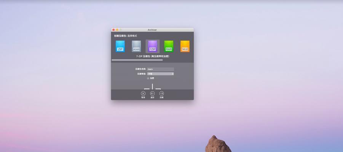Open the 压缩等级 compression level dropdown
The width and height of the screenshot is (343, 152).
click(x=160, y=74)
